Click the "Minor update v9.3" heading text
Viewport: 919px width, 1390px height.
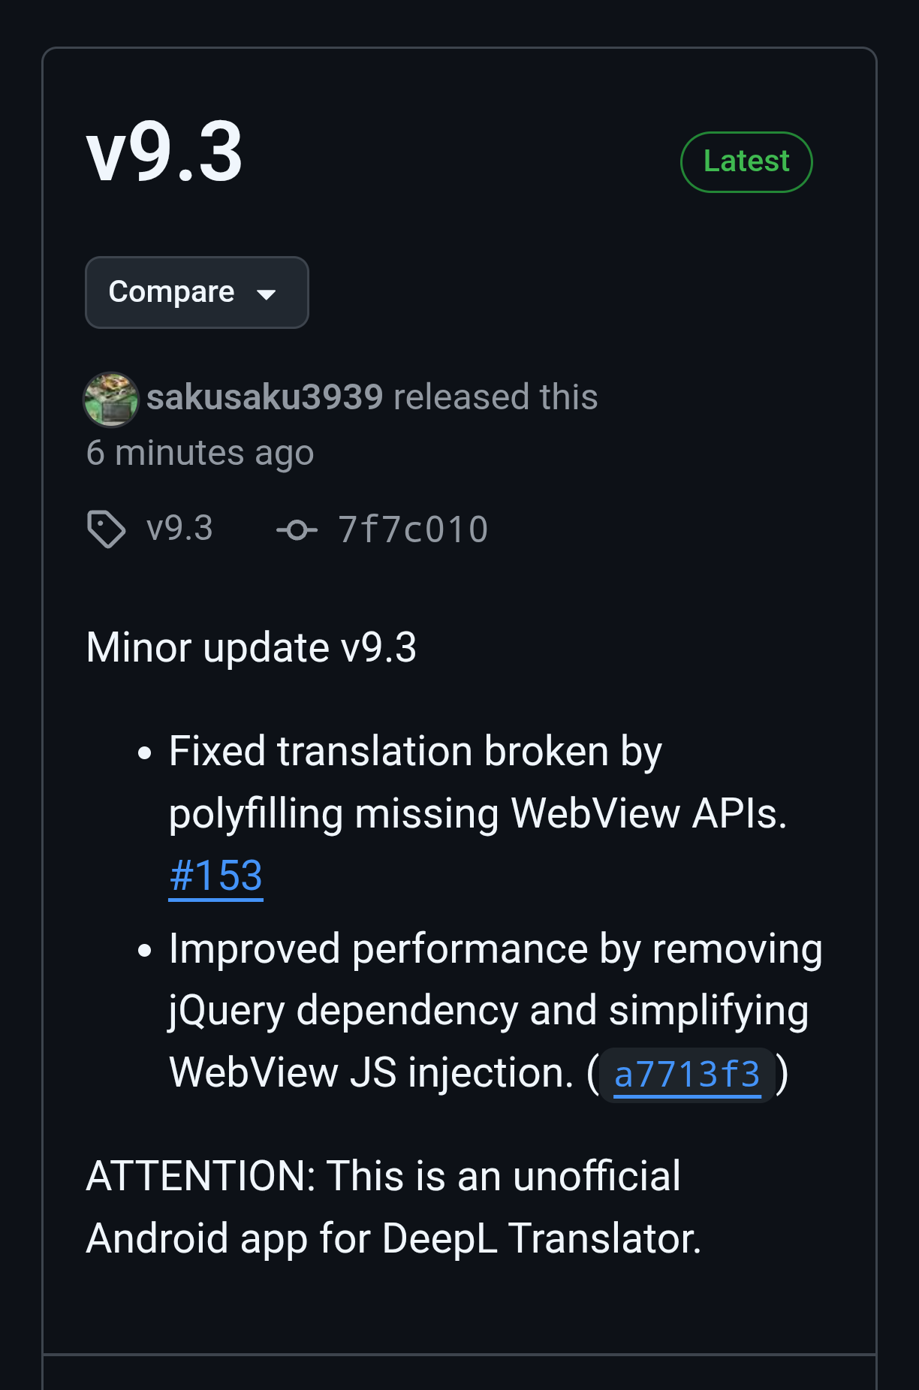tap(252, 647)
